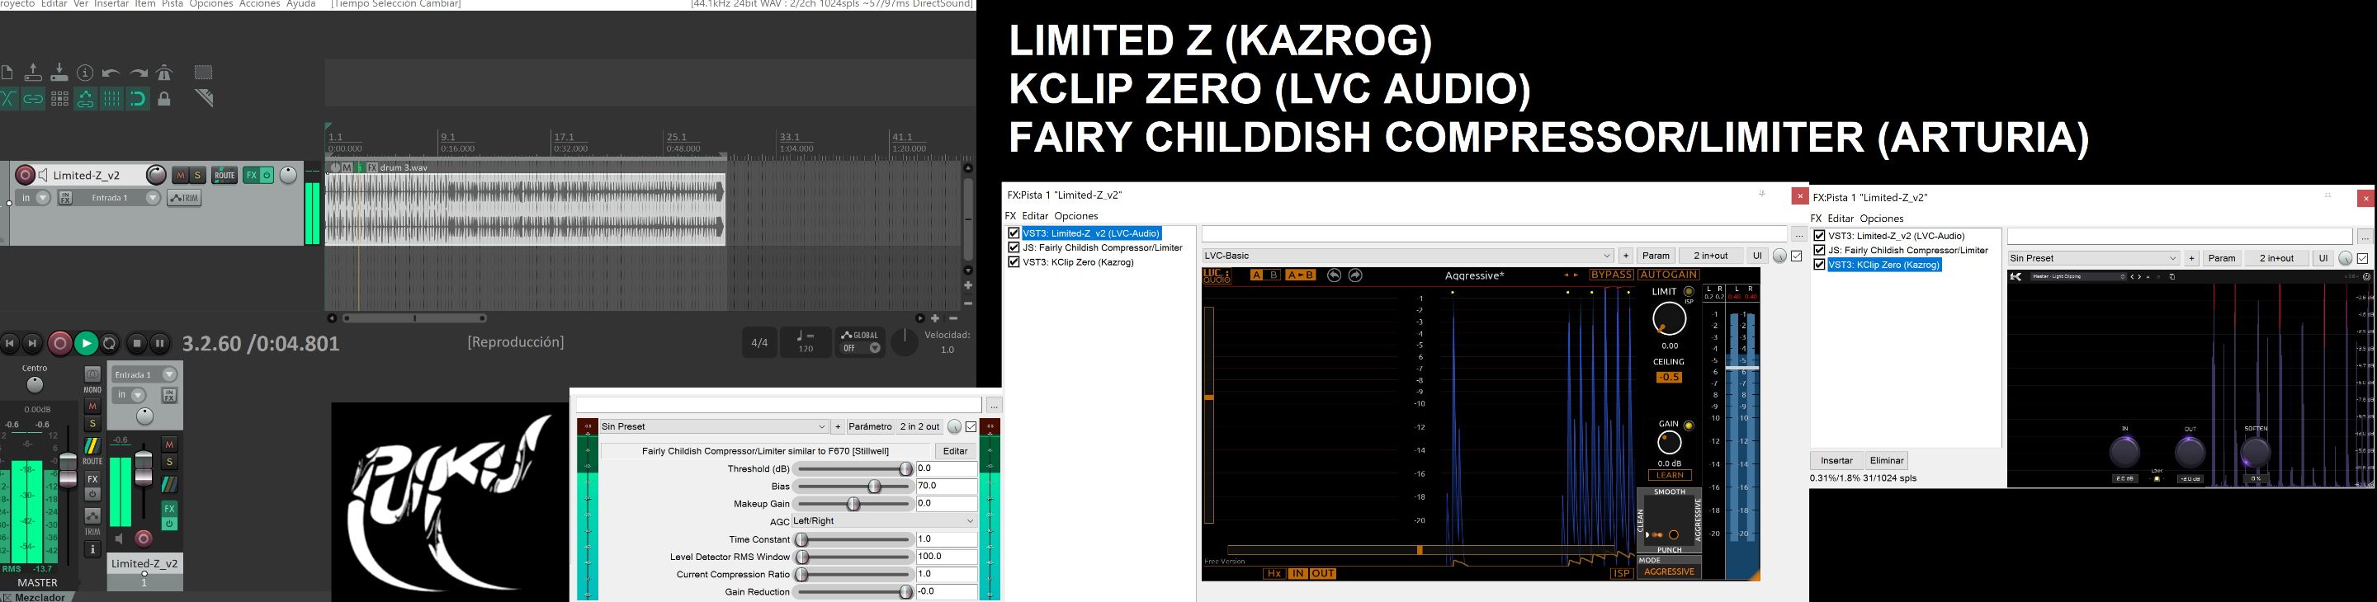Viewport: 2377px width, 602px height.
Task: Open ROUTE button on Limited-Z_v2 track
Action: point(224,175)
